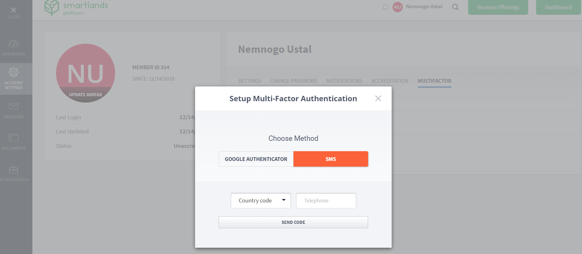Image resolution: width=582 pixels, height=254 pixels.
Task: Click the Send Code button
Action: coord(293,222)
